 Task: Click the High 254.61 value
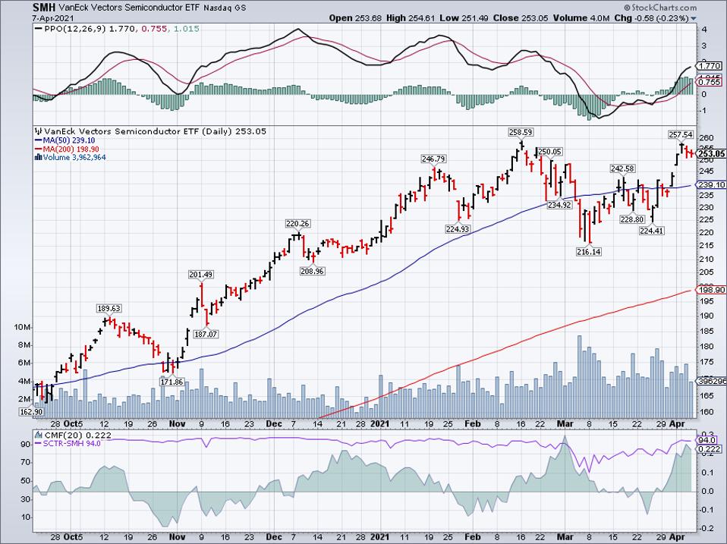pos(411,18)
